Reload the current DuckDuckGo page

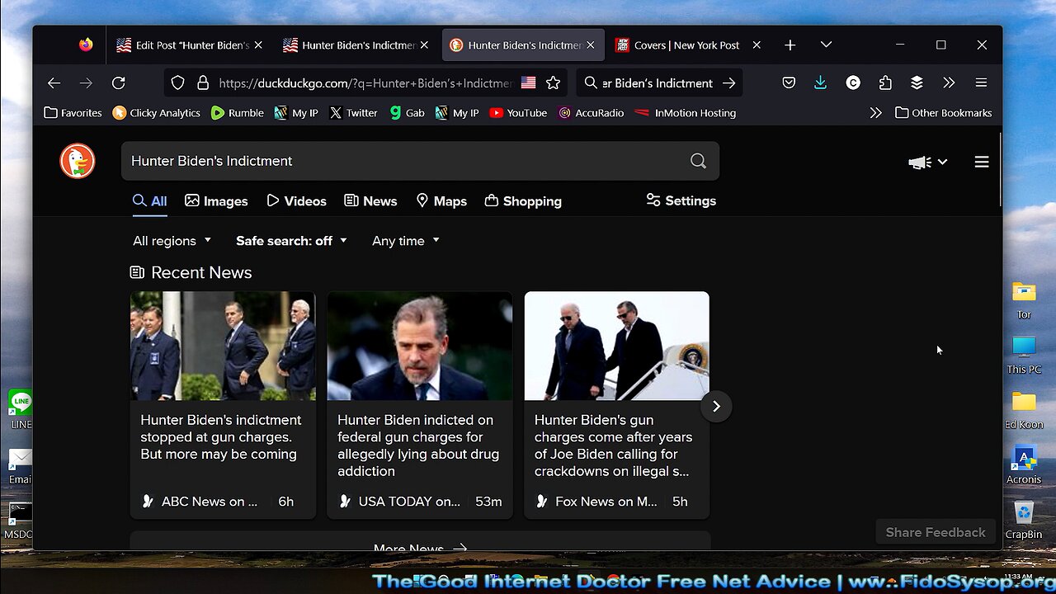pos(119,82)
